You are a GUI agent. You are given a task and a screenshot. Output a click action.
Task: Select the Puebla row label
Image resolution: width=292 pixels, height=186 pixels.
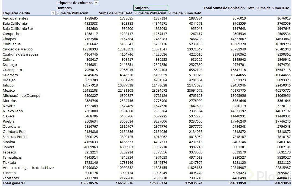tap(8, 121)
